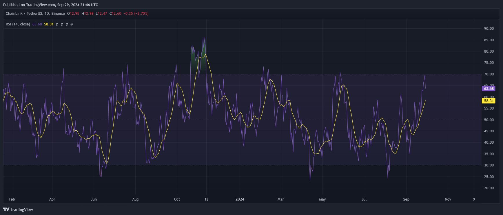Open the Published on TradingView.com header text
Image resolution: width=503 pixels, height=215 pixels.
click(50, 5)
